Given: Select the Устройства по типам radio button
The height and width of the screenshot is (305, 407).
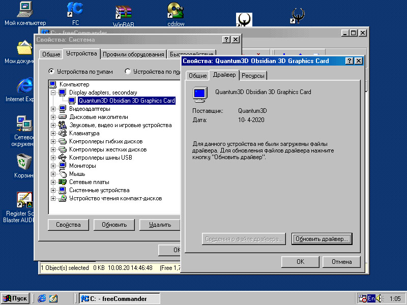Looking at the screenshot, I should point(51,71).
